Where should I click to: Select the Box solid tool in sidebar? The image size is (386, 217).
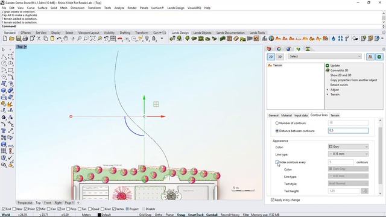tap(4, 90)
